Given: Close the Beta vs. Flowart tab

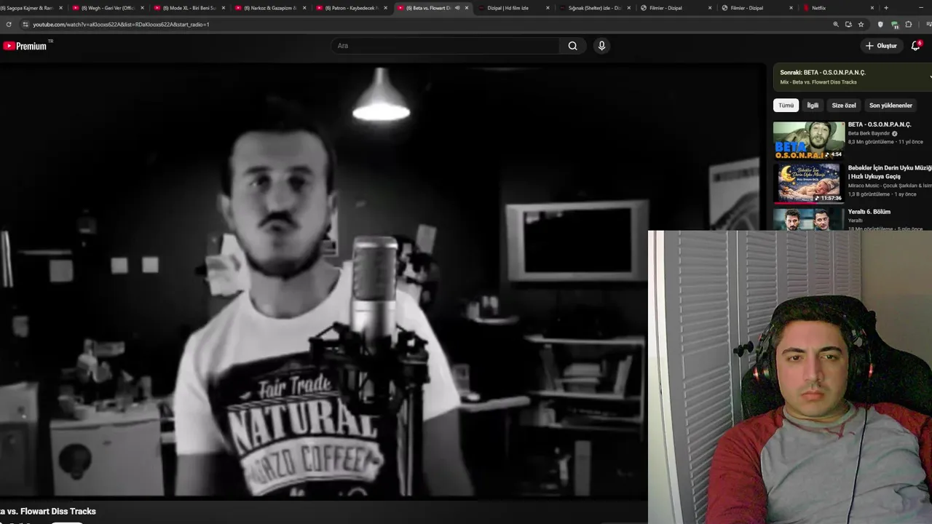Looking at the screenshot, I should (467, 8).
